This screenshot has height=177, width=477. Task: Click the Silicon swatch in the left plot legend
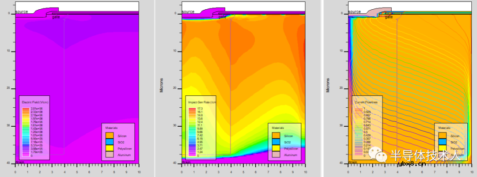tap(110, 136)
